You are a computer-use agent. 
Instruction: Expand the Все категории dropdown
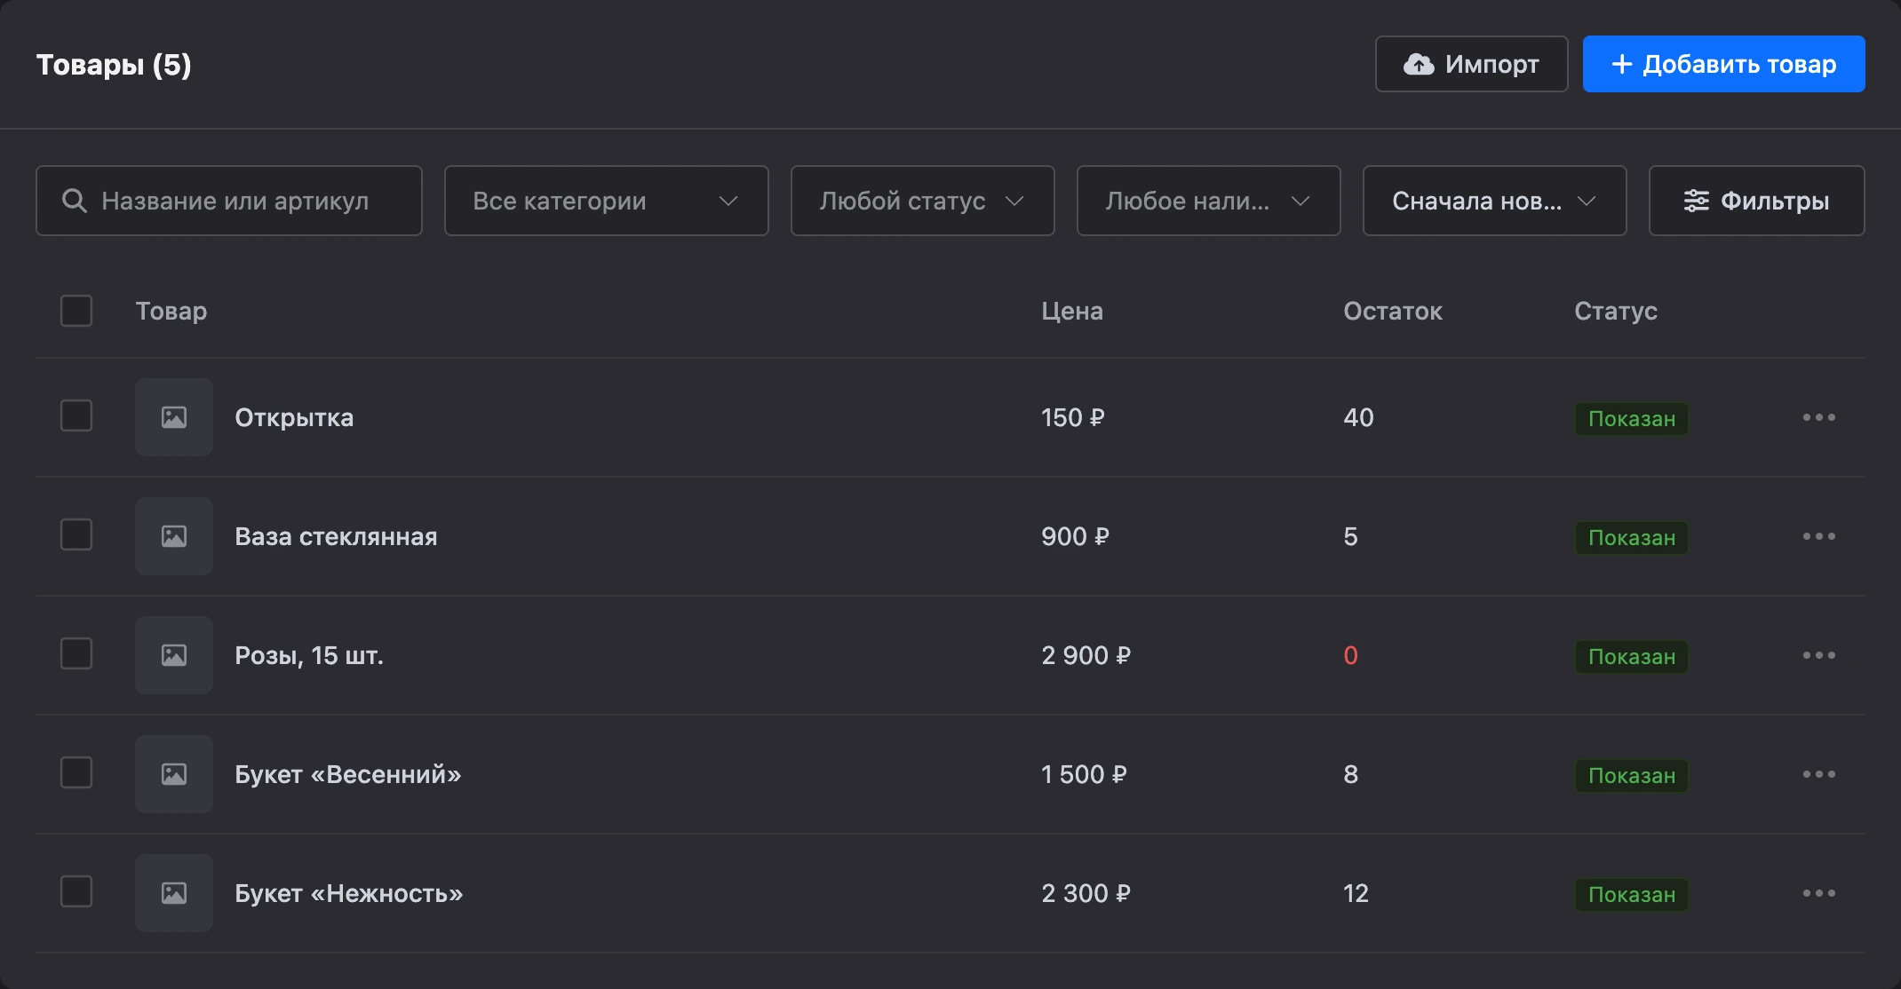click(x=606, y=201)
